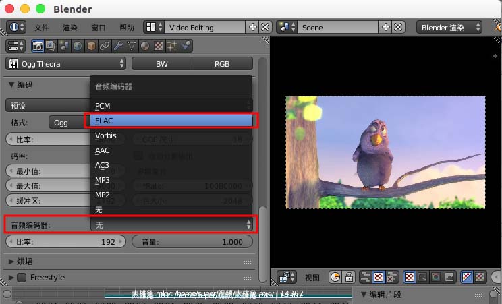
Task: Open the Info editor type selector
Action: (16, 27)
